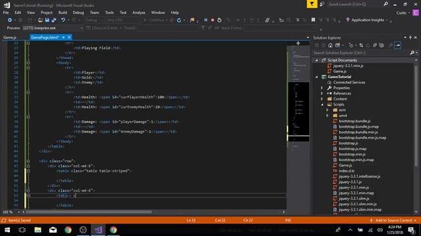Click the Undo arrow icon

pyautogui.click(x=63, y=20)
